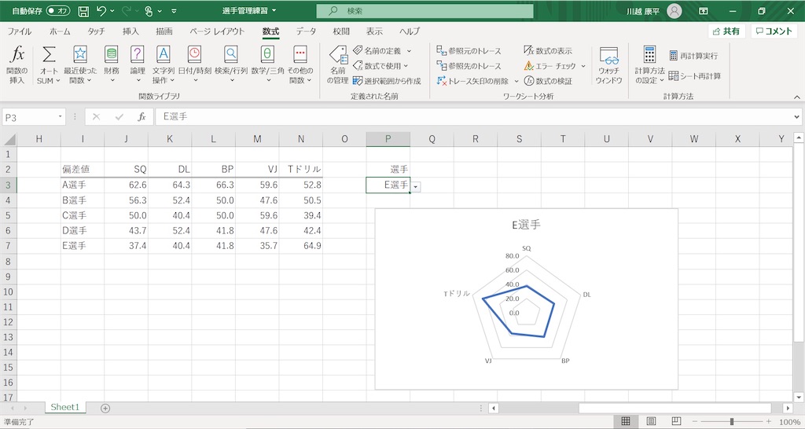The width and height of the screenshot is (805, 429).
Task: Select all cells with corner triangle
Action: 9,139
